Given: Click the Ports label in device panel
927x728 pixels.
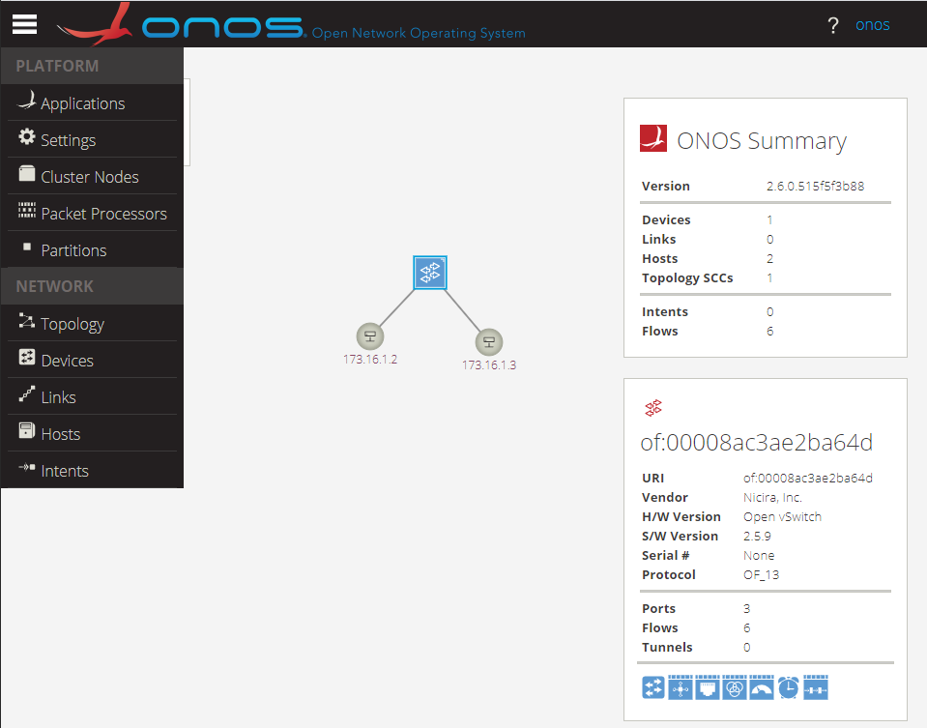Looking at the screenshot, I should click(658, 608).
